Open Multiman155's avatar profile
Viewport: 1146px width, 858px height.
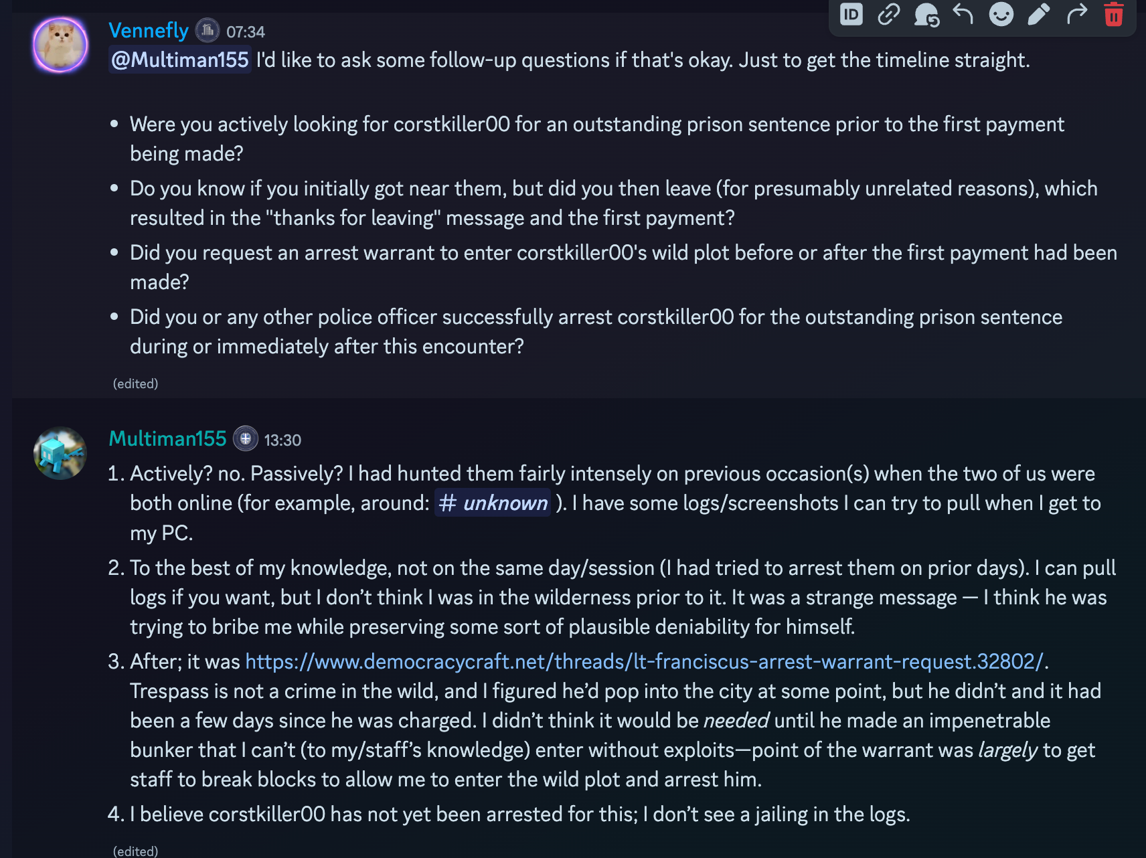click(60, 453)
